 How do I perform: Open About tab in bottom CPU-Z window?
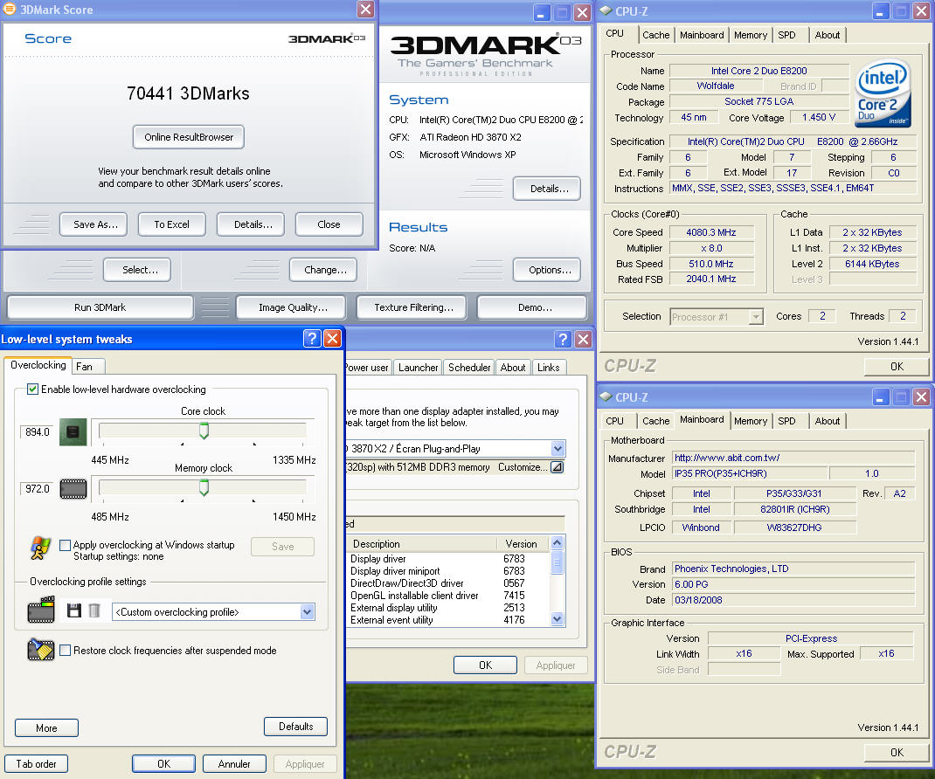827,421
